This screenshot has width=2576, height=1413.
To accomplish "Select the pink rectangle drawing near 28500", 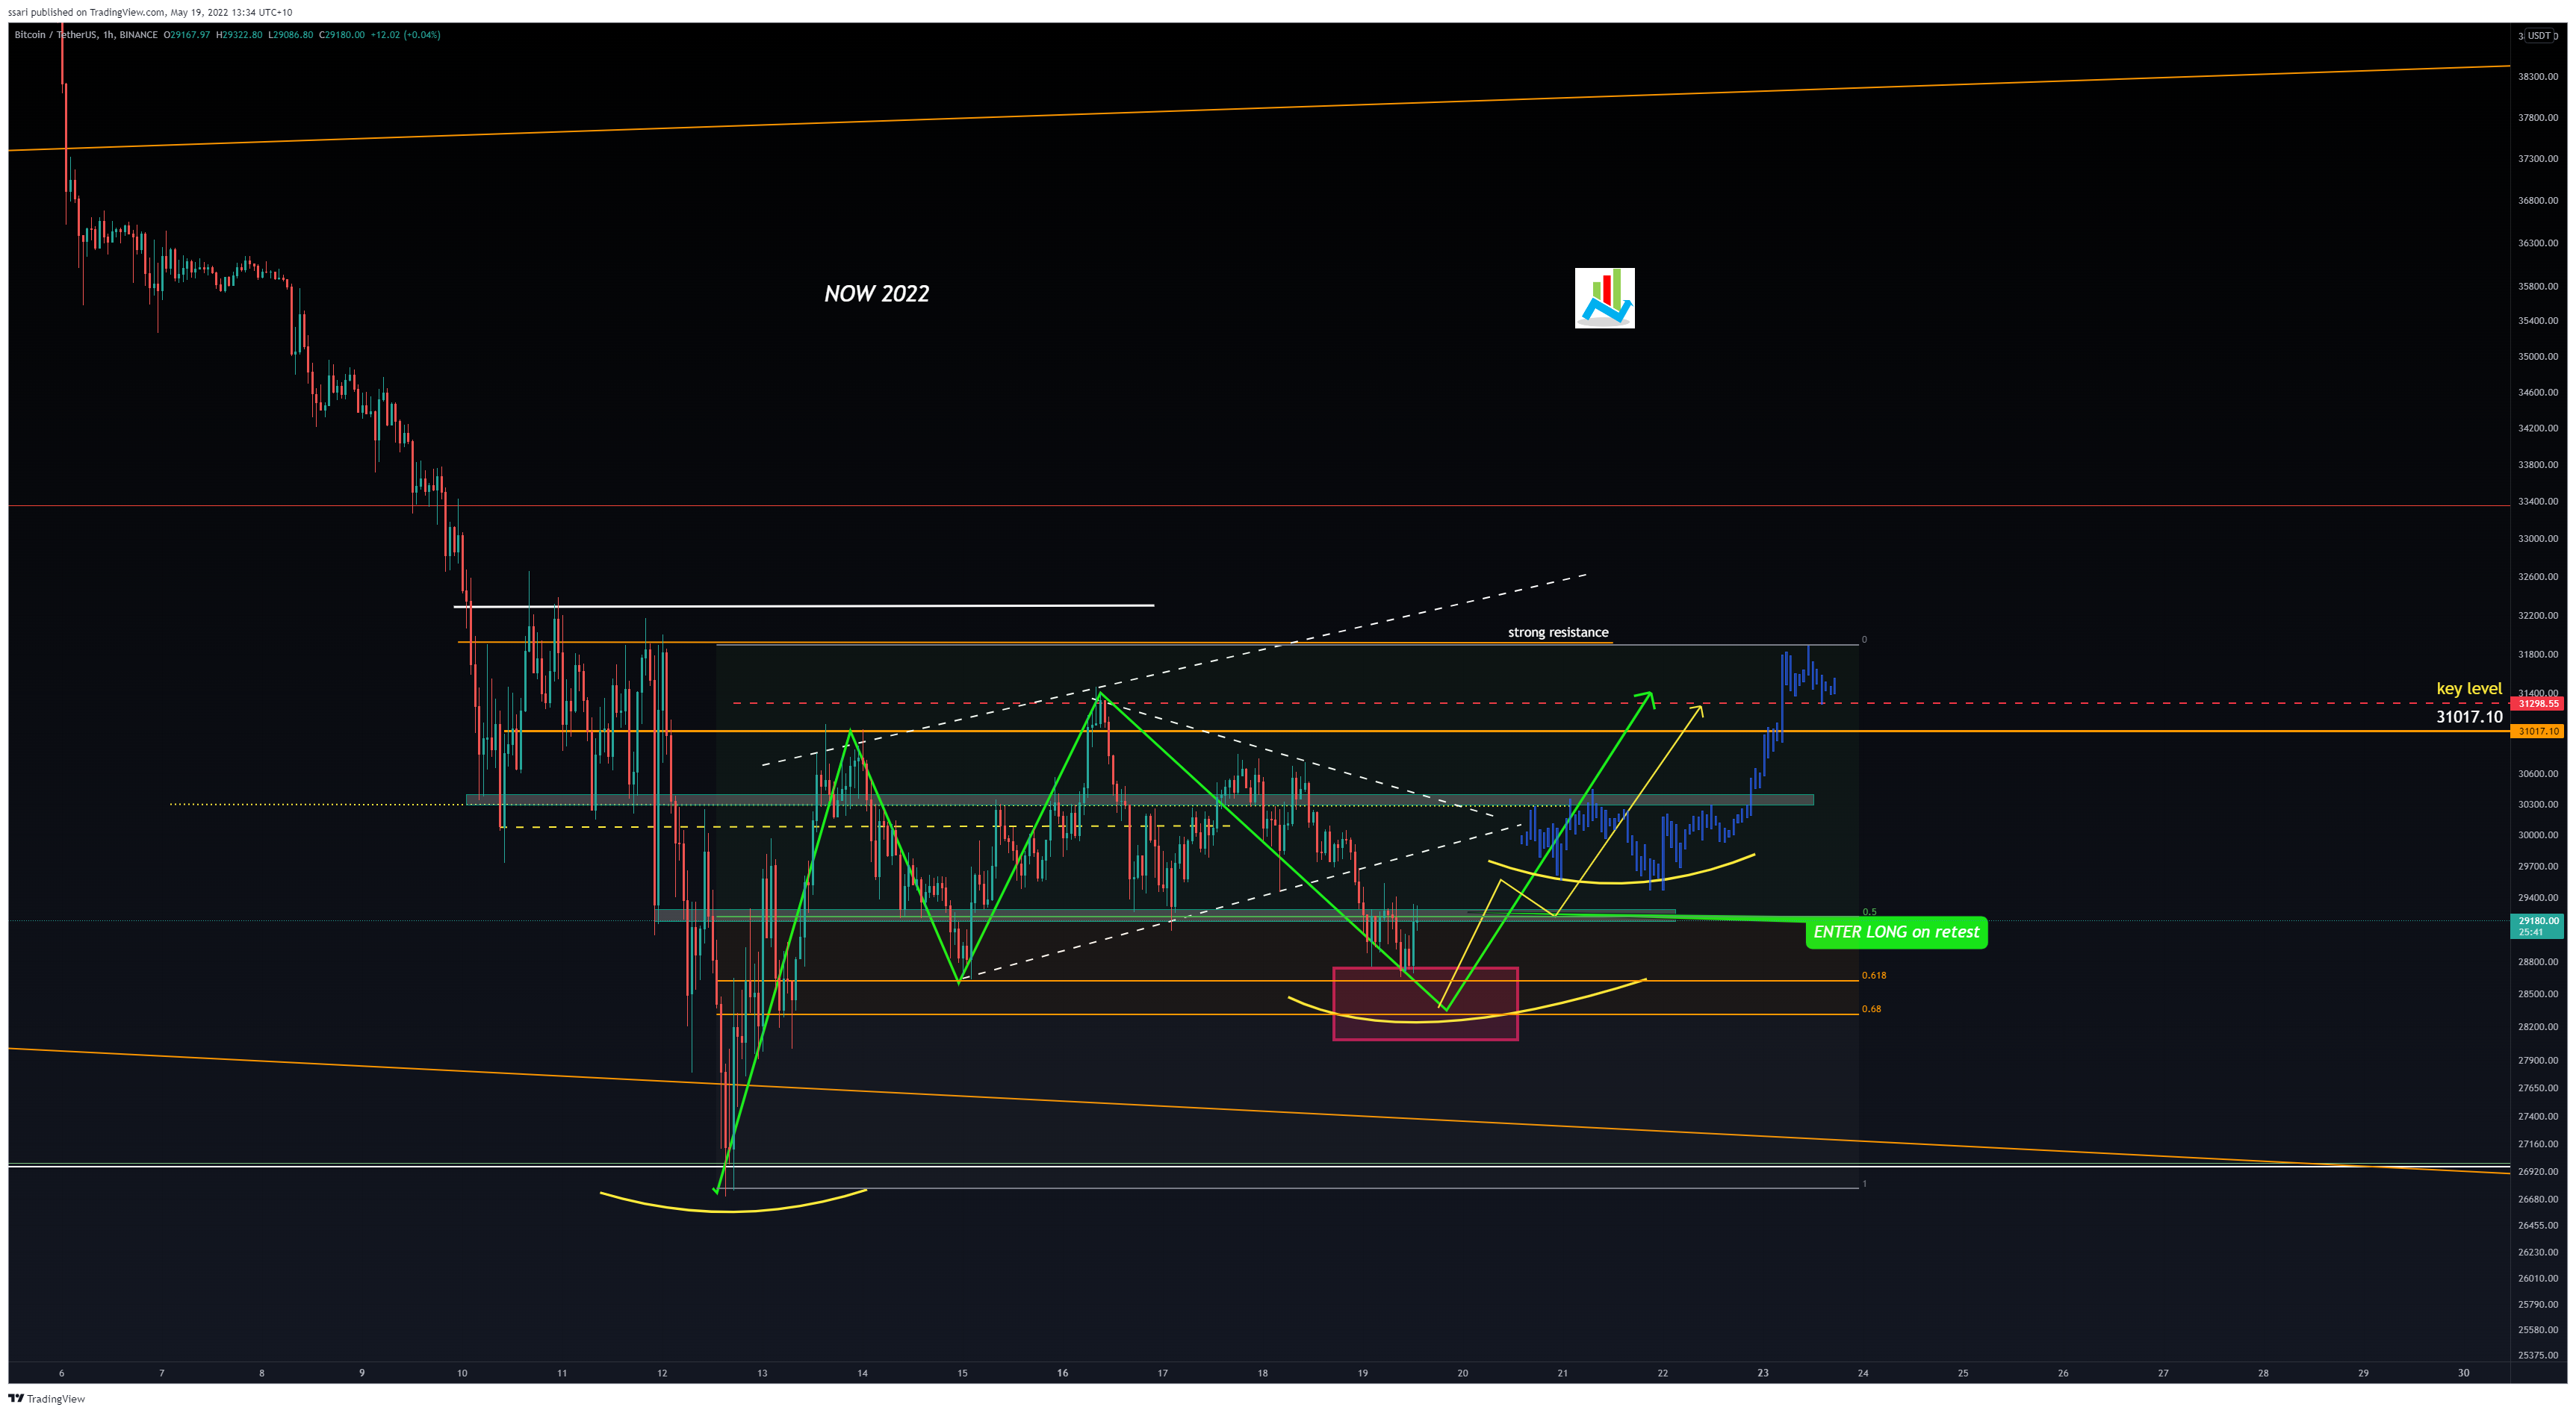I will [x=1425, y=1003].
